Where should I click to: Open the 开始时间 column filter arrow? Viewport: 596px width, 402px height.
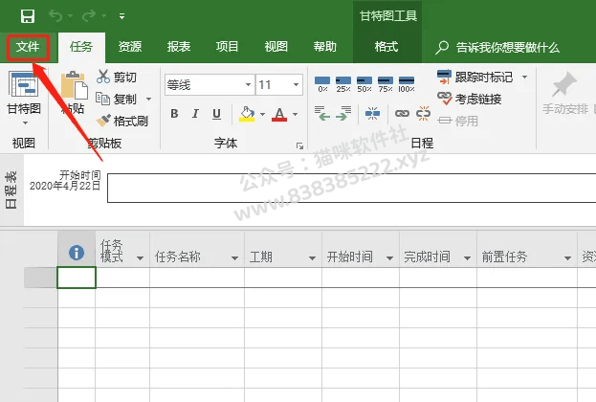(x=389, y=257)
